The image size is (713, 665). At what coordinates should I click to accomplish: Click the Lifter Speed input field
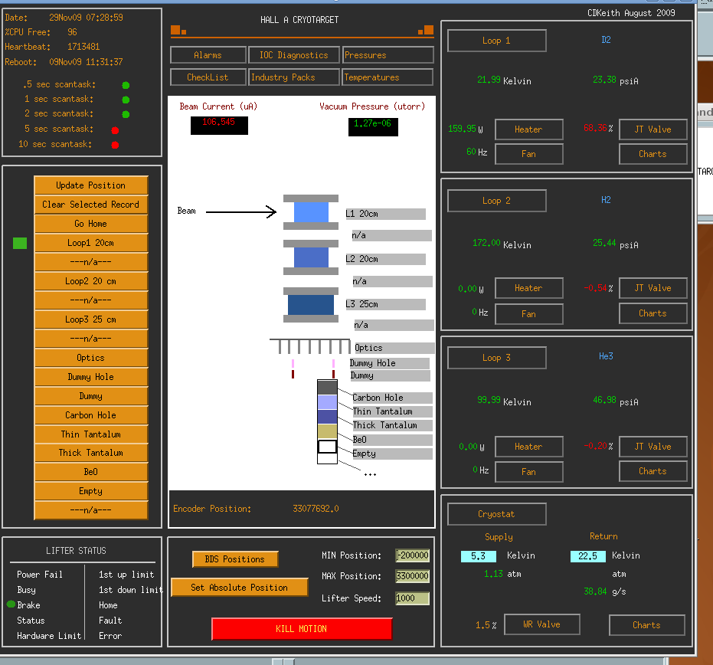[413, 598]
